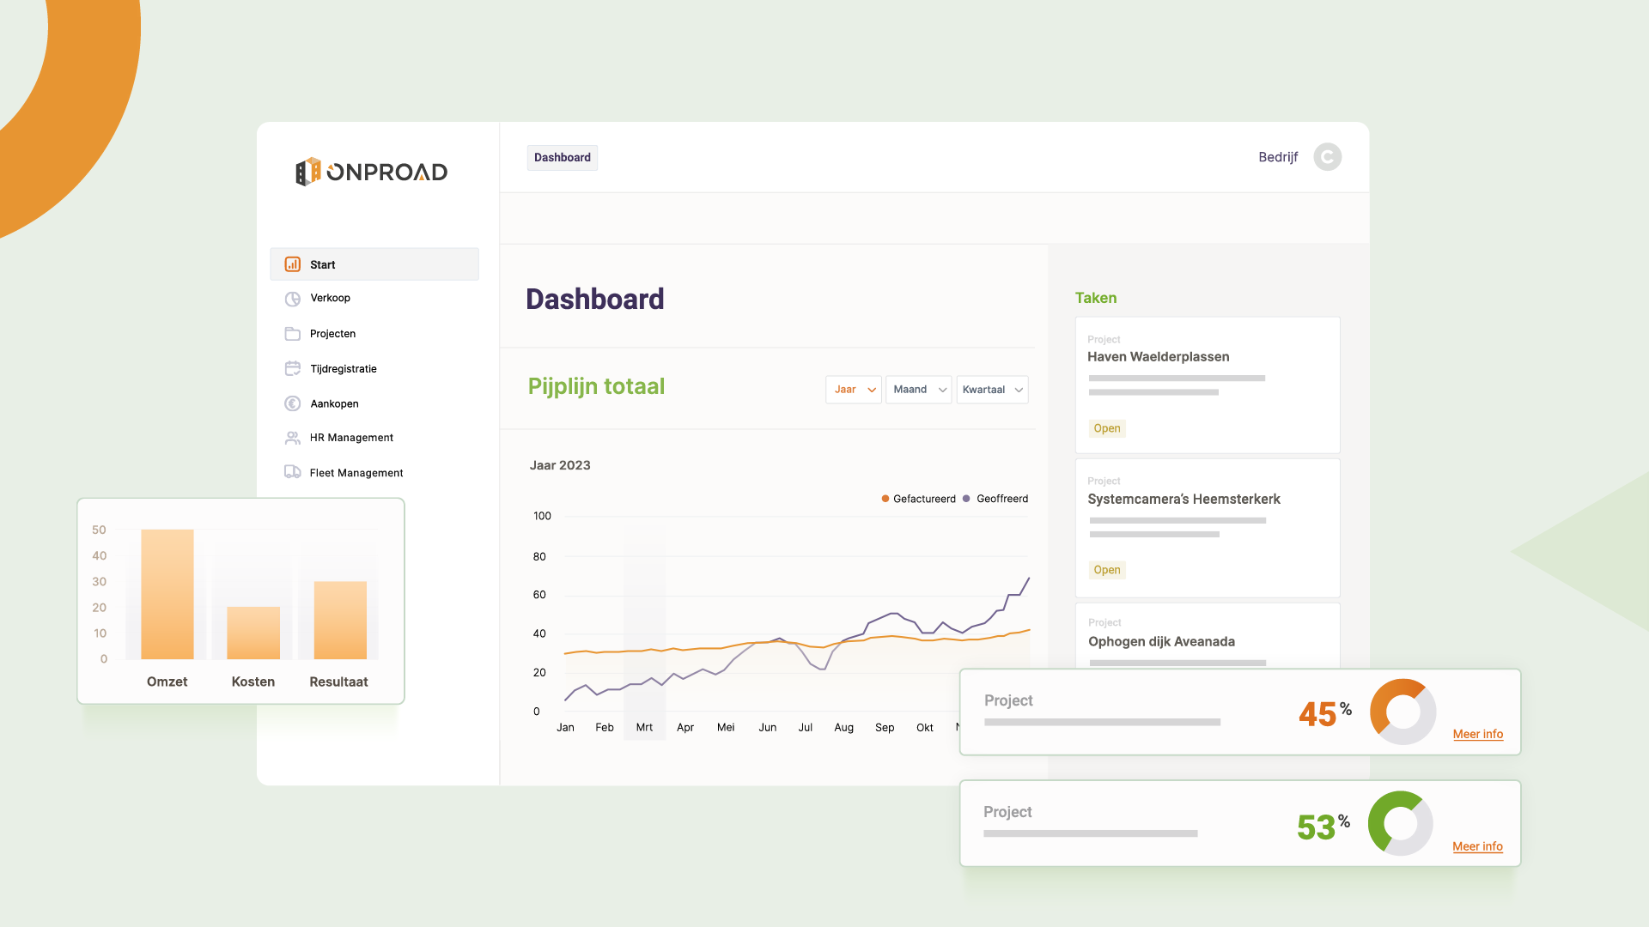This screenshot has width=1649, height=927.
Task: Click the Onproad logo
Action: pos(371,172)
